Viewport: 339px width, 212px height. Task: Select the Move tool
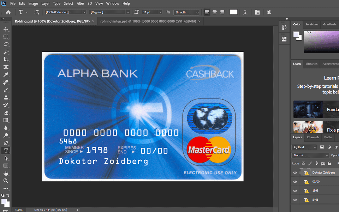click(x=6, y=29)
